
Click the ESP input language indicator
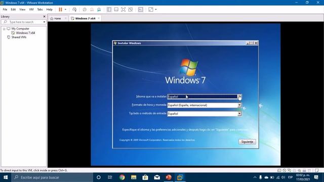point(290,177)
